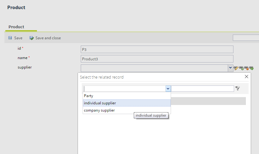Switch to the Product tab
The height and width of the screenshot is (154, 259).
point(16,27)
